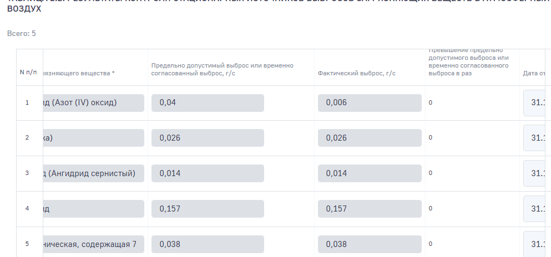Click the actual emission field in row 5

(x=370, y=244)
